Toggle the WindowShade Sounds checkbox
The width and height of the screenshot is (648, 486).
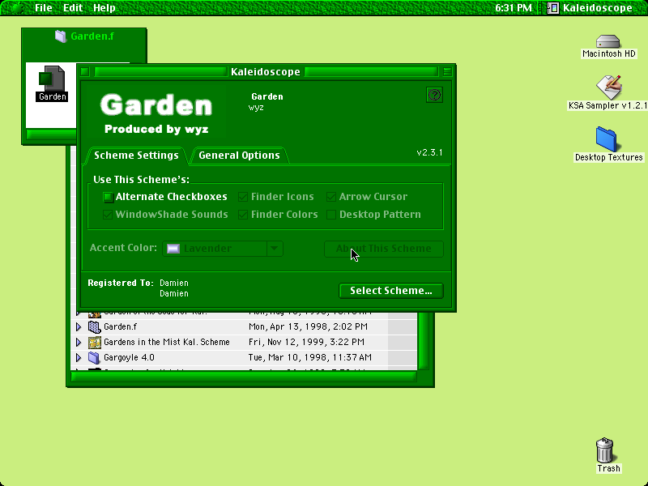(x=108, y=215)
